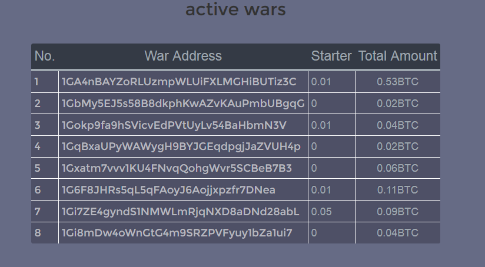Click the 0.06BTC total amount cell

398,168
